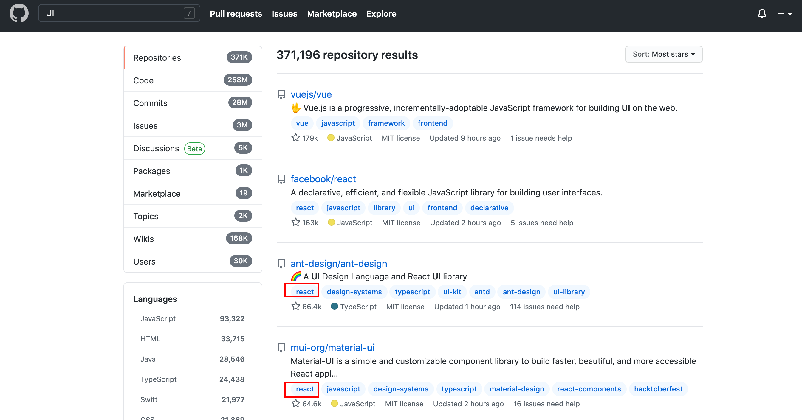Click the ui-library topic tag
802x420 pixels.
point(569,292)
